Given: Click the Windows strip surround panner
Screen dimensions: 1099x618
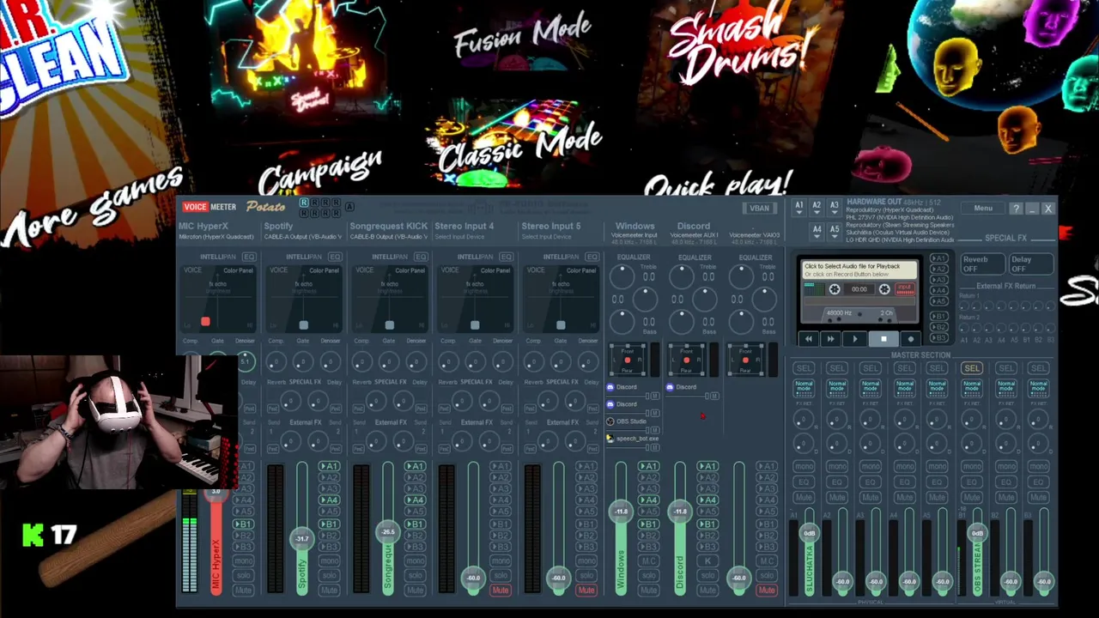Looking at the screenshot, I should (x=628, y=360).
